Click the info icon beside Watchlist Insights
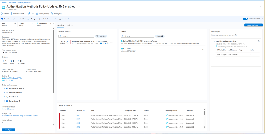 (259, 41)
